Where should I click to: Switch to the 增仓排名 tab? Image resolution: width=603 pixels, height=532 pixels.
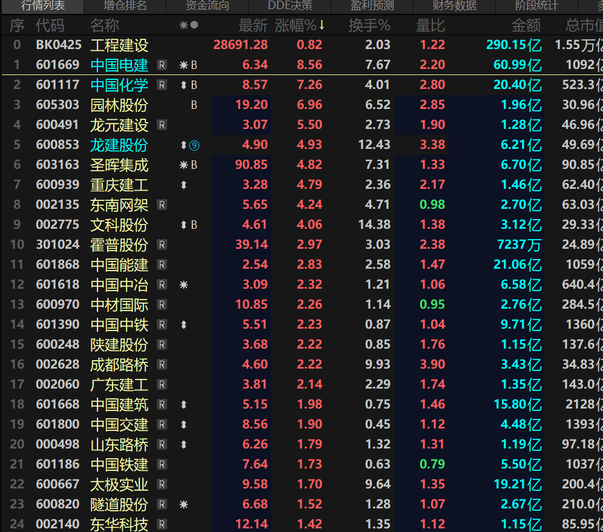click(x=125, y=5)
